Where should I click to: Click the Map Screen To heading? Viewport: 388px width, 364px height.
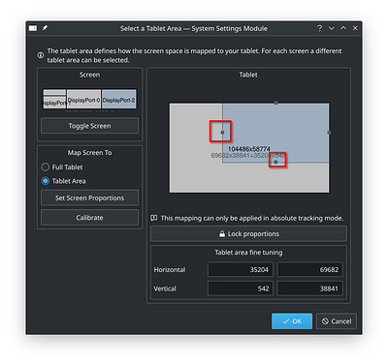coord(89,153)
